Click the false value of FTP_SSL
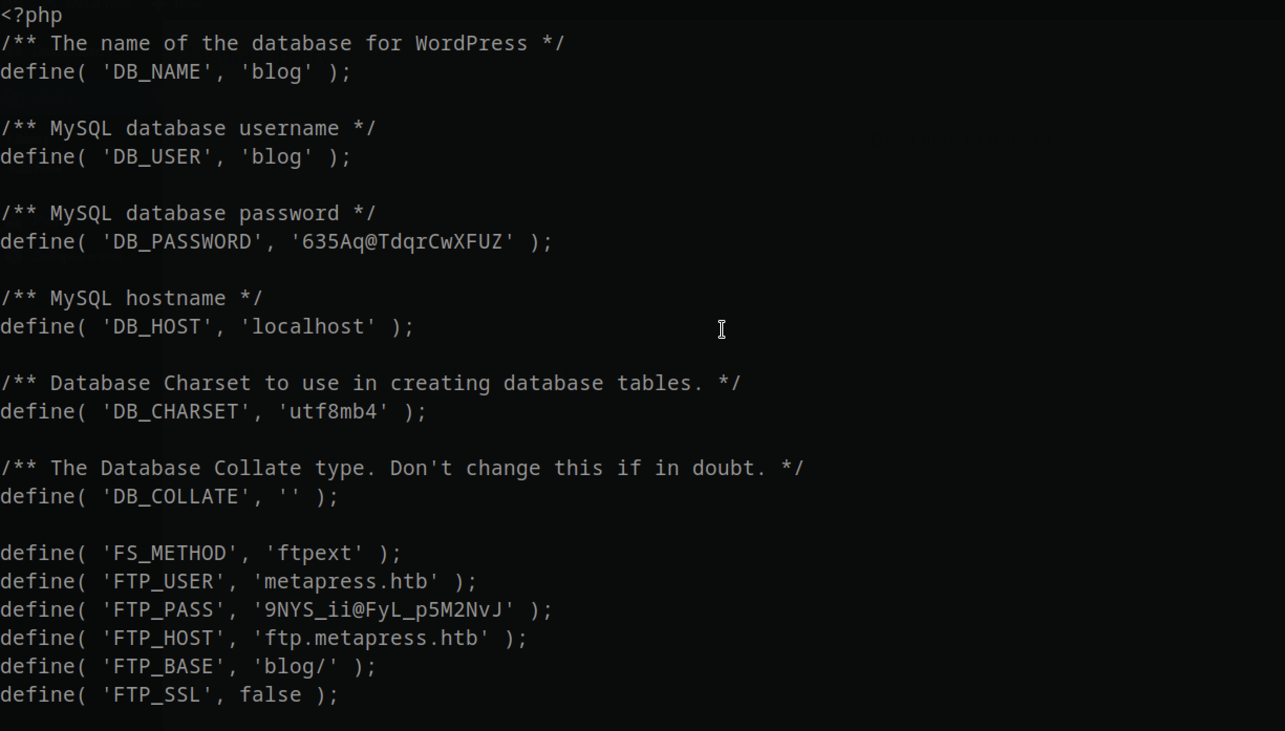The height and width of the screenshot is (731, 1285). point(271,695)
